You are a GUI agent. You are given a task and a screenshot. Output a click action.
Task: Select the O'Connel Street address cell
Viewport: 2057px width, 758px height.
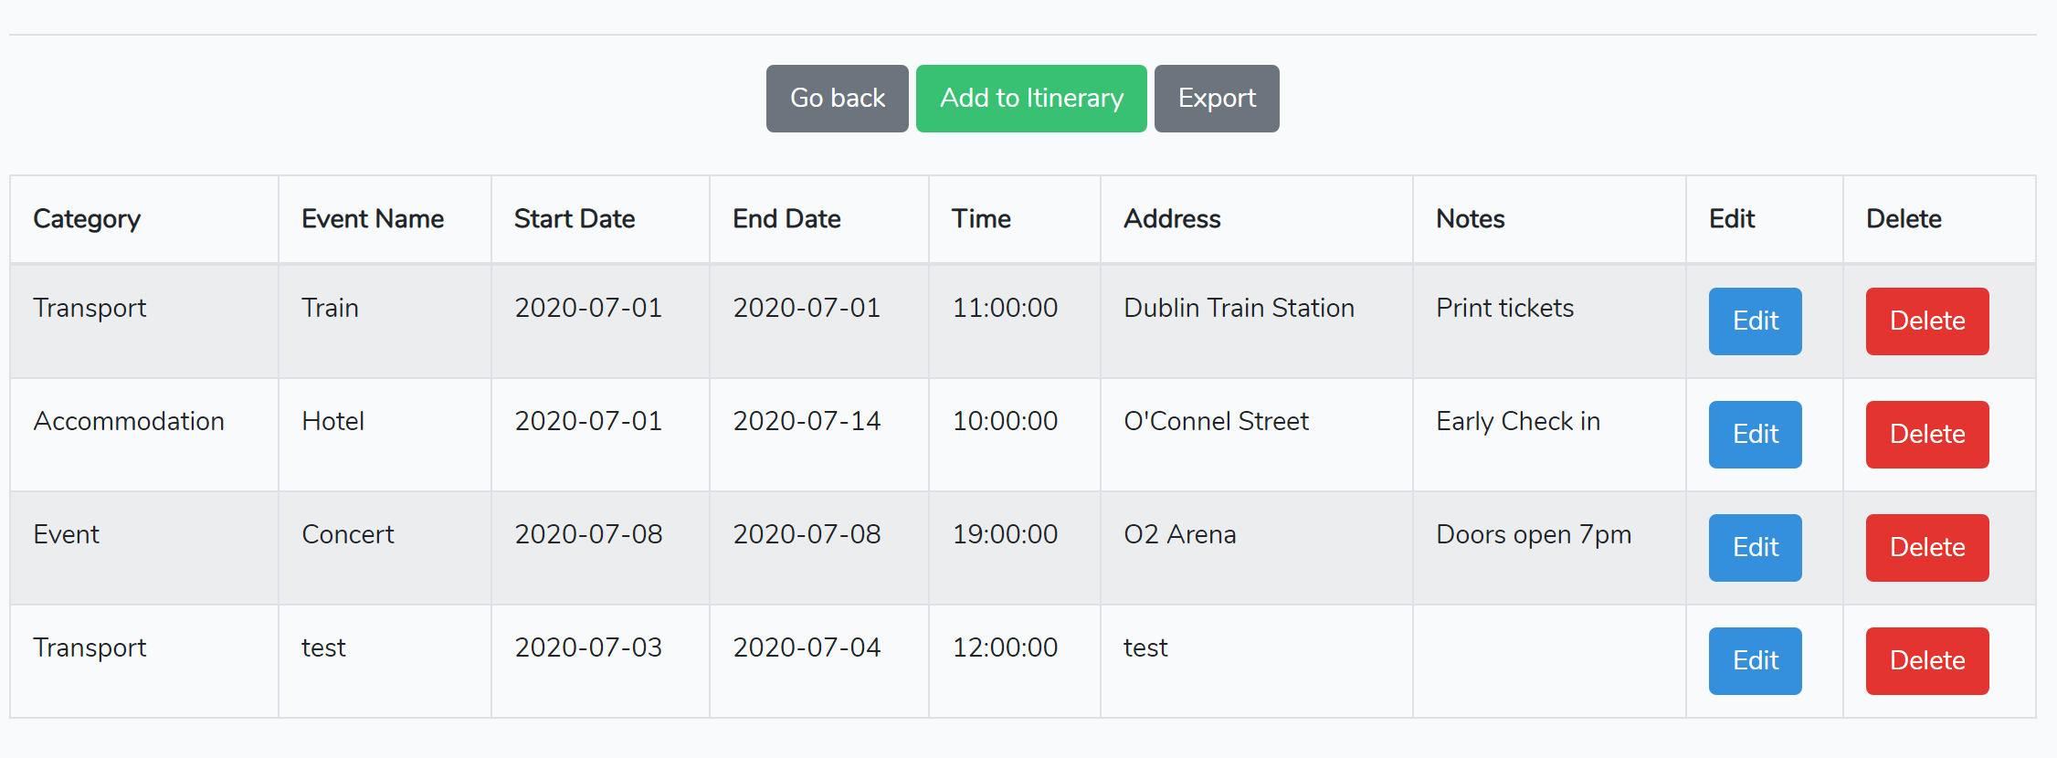(x=1216, y=422)
